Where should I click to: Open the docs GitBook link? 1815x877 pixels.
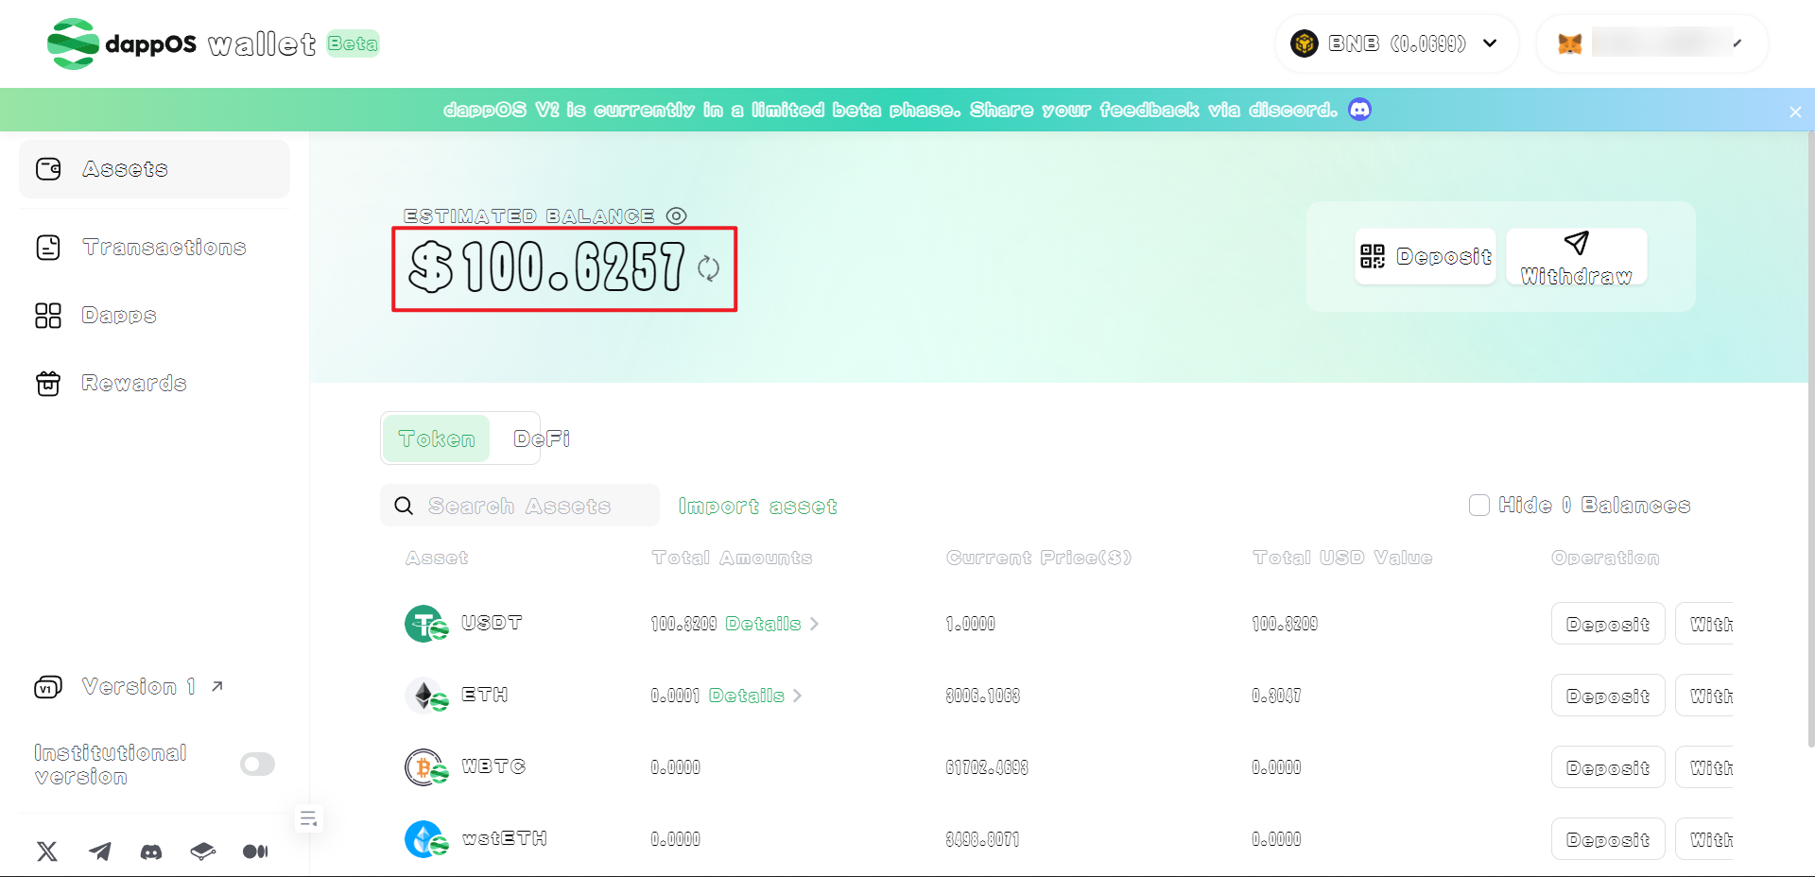click(202, 851)
